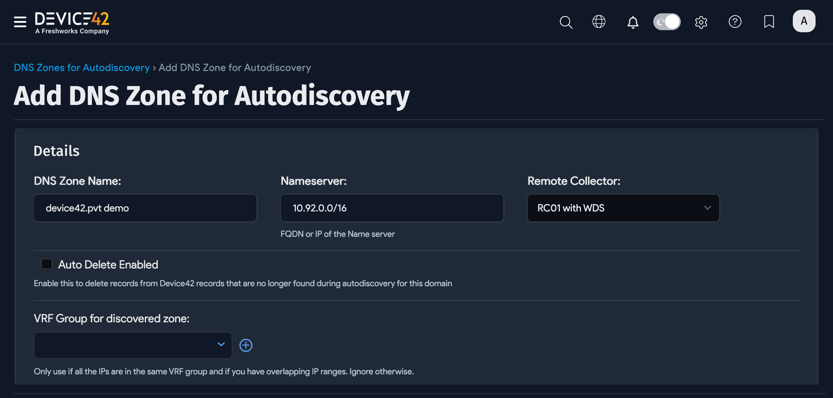Expand the VRF Group for discovered zone dropdown
The width and height of the screenshot is (833, 398).
point(133,345)
